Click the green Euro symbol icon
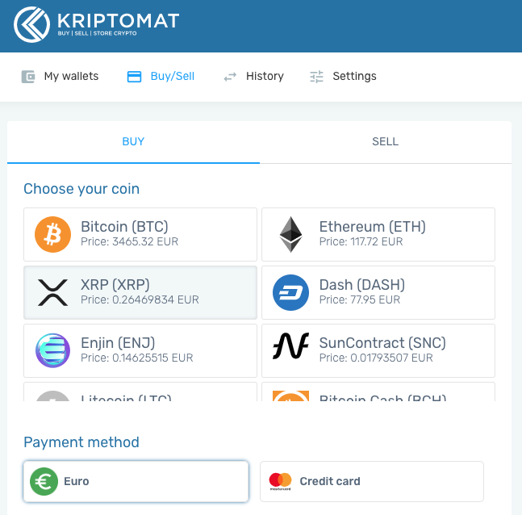The image size is (522, 515). (44, 482)
